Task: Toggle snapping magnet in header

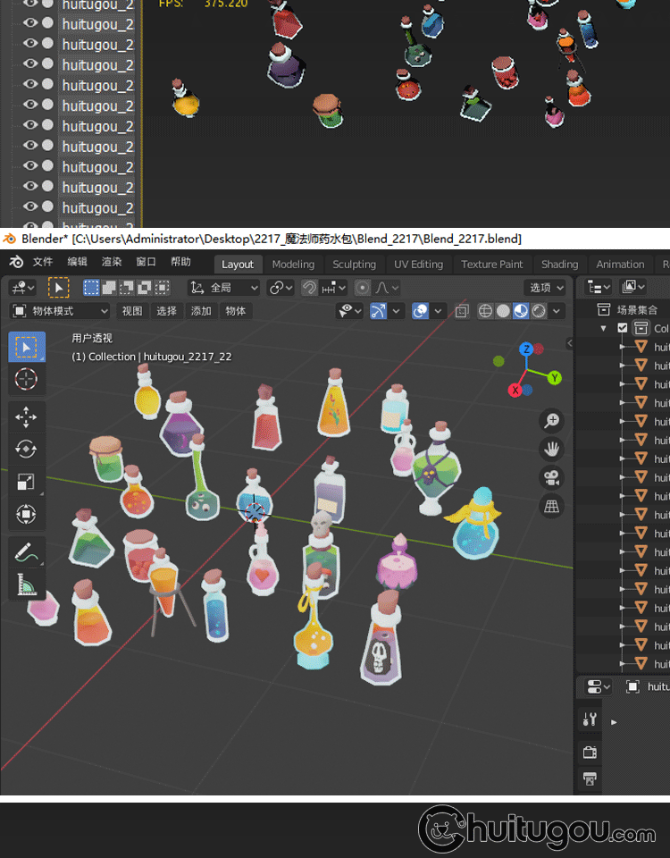Action: point(309,288)
